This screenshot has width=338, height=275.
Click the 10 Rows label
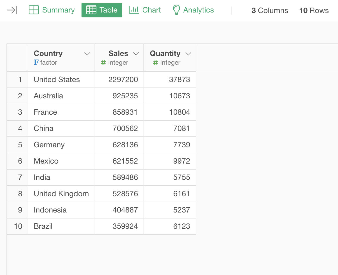pos(314,11)
